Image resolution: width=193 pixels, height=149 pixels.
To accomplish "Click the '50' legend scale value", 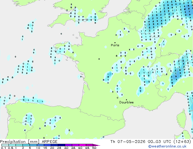I will (x=94, y=148).
